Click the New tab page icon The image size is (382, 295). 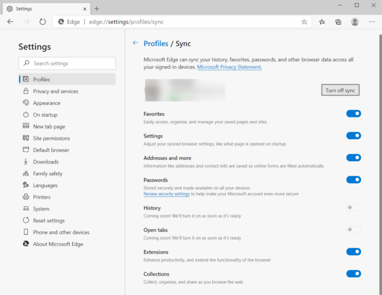click(26, 126)
